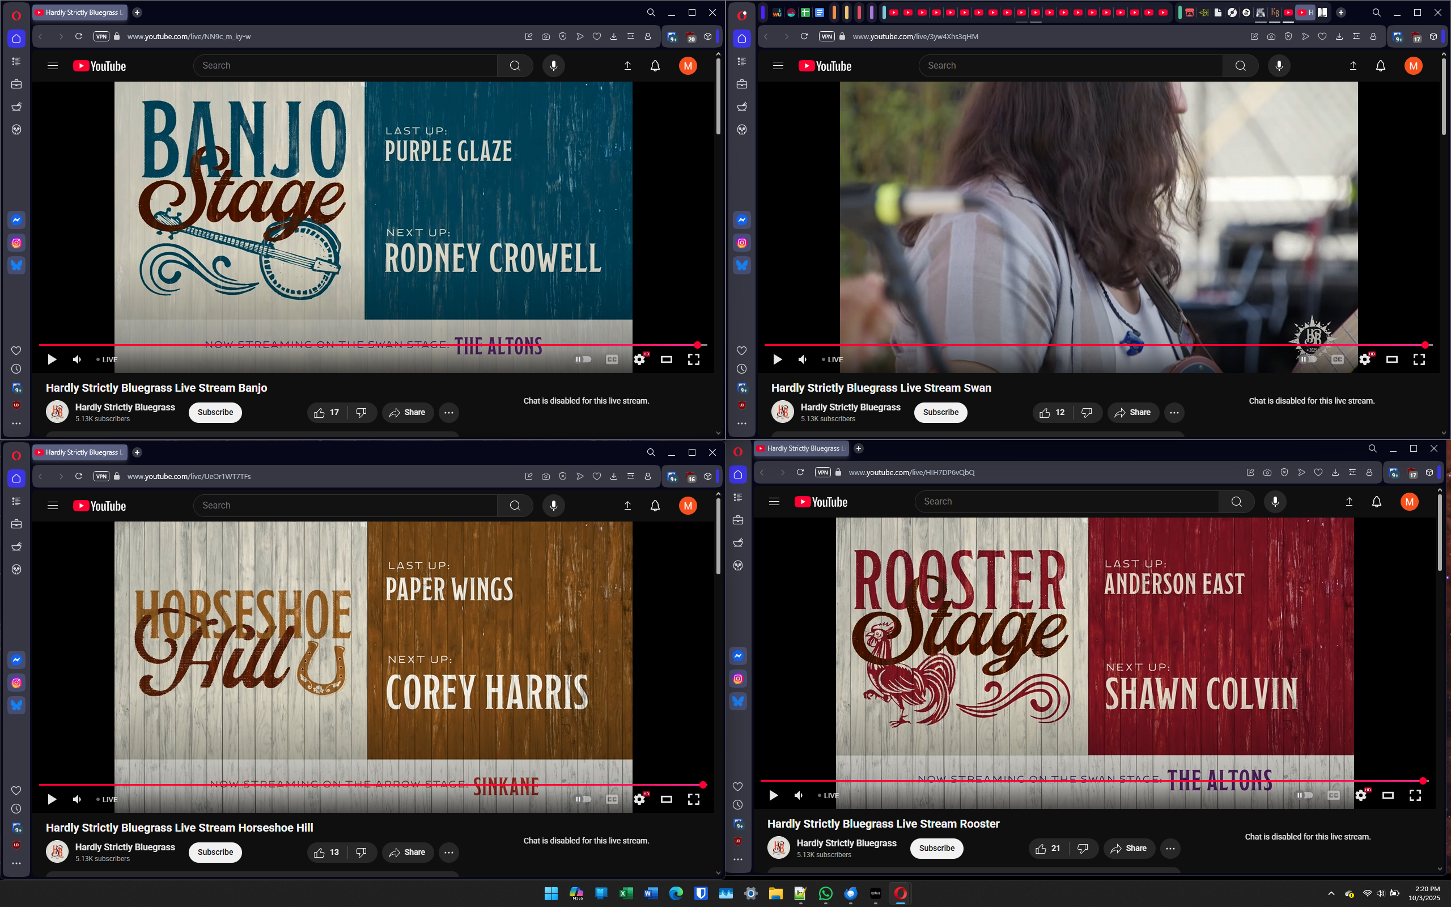Open Instagram in bottom-left Opera sidebar
This screenshot has width=1451, height=907.
pyautogui.click(x=17, y=683)
